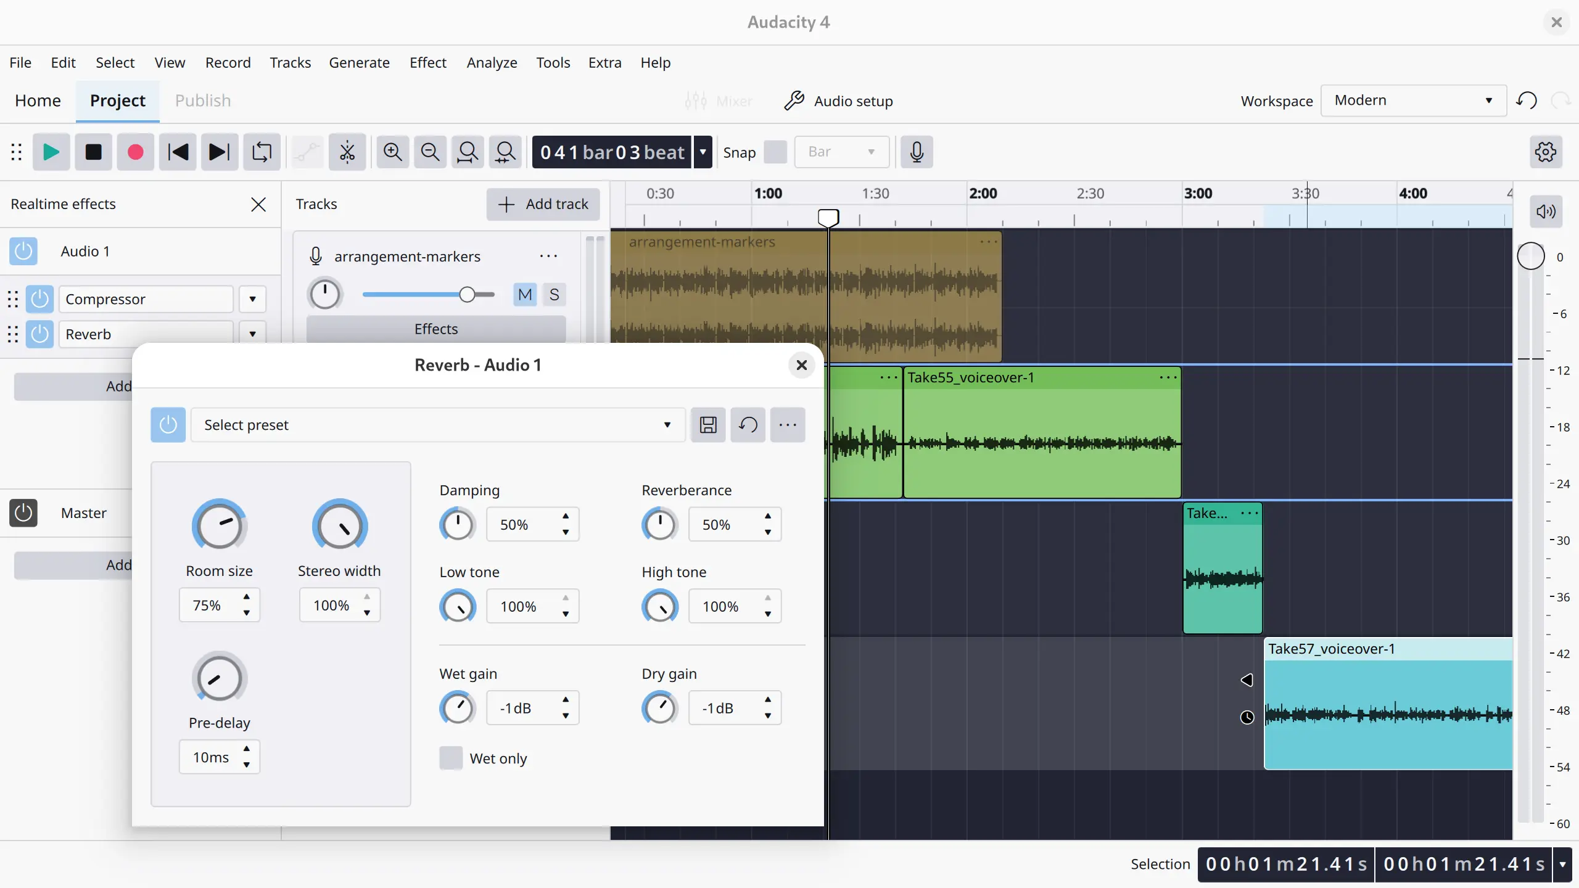Zoom in on the timeline

pos(393,152)
